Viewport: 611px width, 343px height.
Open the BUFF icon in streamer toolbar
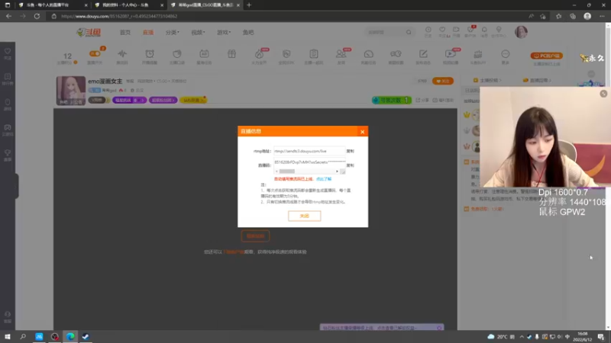(478, 56)
